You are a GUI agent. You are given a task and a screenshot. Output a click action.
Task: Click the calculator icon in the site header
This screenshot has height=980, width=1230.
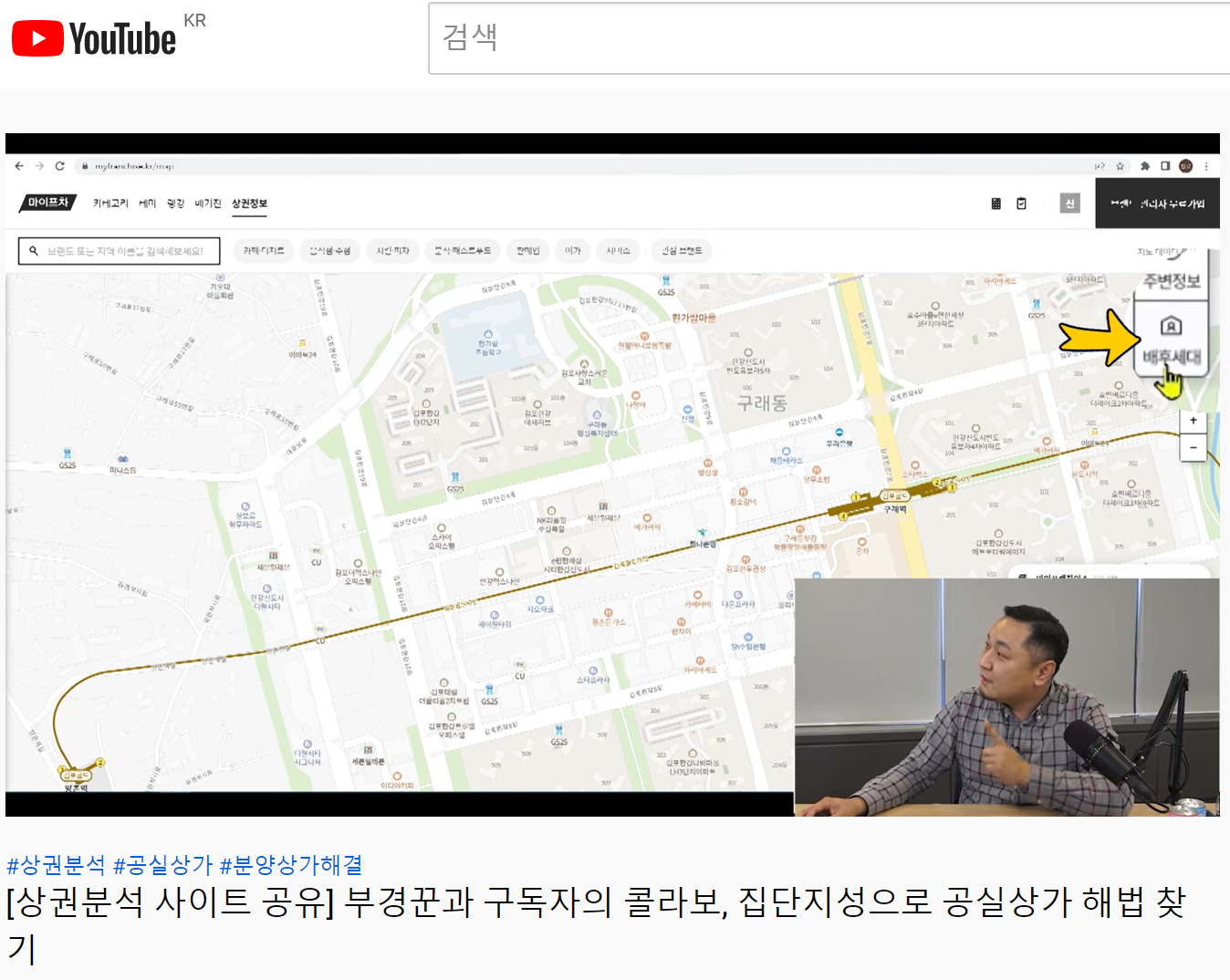click(x=996, y=203)
